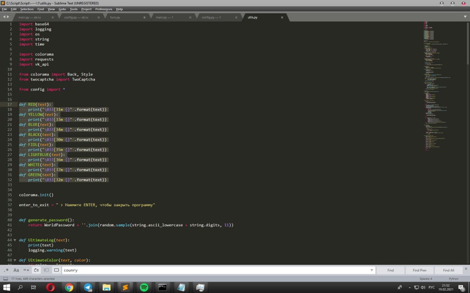Toggle whole word matching option
The image size is (470, 293).
tap(26, 270)
